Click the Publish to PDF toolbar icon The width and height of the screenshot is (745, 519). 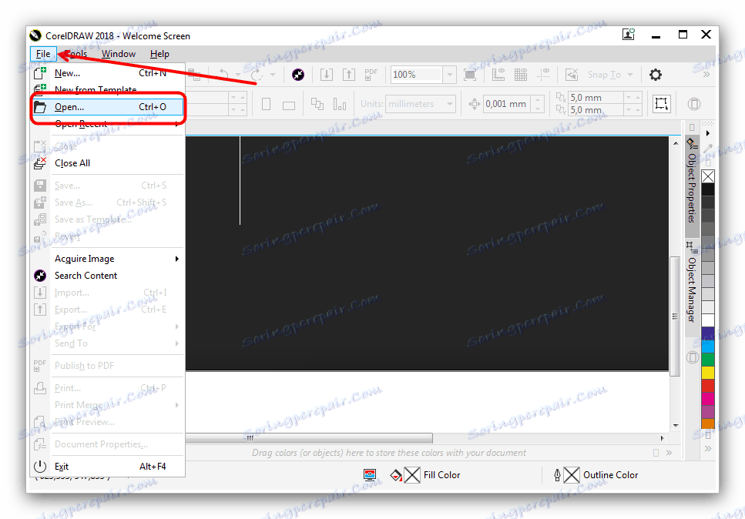[x=371, y=75]
